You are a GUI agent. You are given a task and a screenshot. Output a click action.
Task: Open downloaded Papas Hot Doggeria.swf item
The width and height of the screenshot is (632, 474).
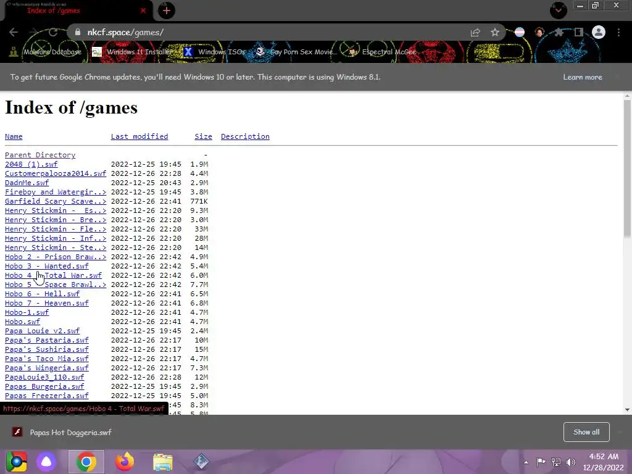61,433
